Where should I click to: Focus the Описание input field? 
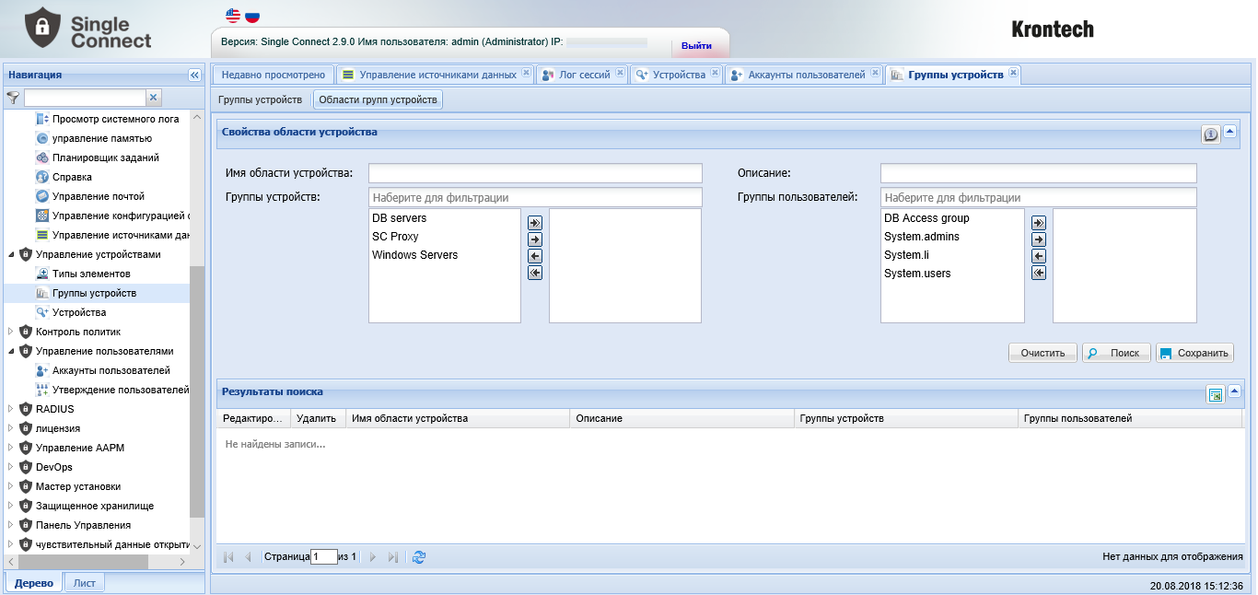click(x=1038, y=173)
